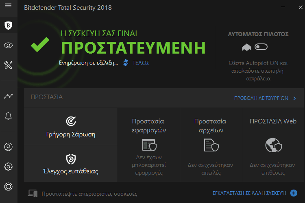
Task: Open the Settings gear icon in the sidebar
Action: tap(9, 167)
